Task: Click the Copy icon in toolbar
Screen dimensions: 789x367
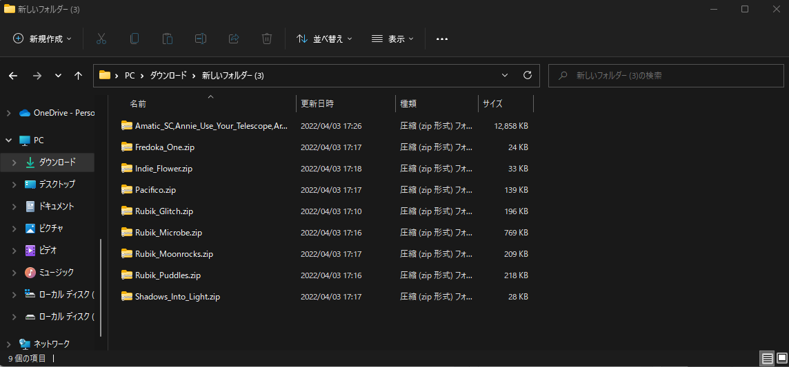Action: pos(134,39)
